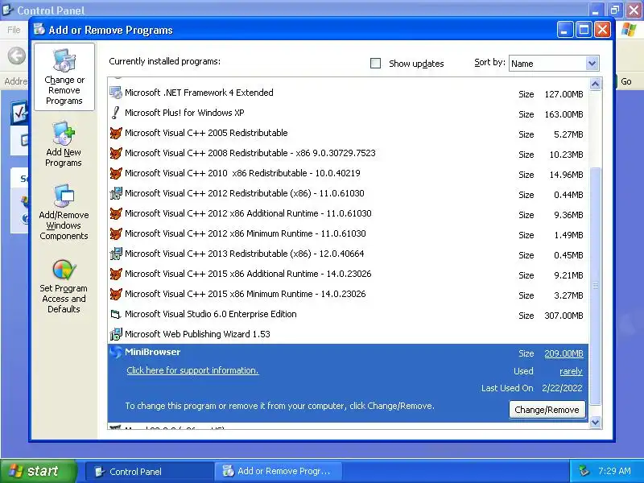Click the Back arrow in Control Panel window
This screenshot has width=644, height=483.
tap(17, 56)
